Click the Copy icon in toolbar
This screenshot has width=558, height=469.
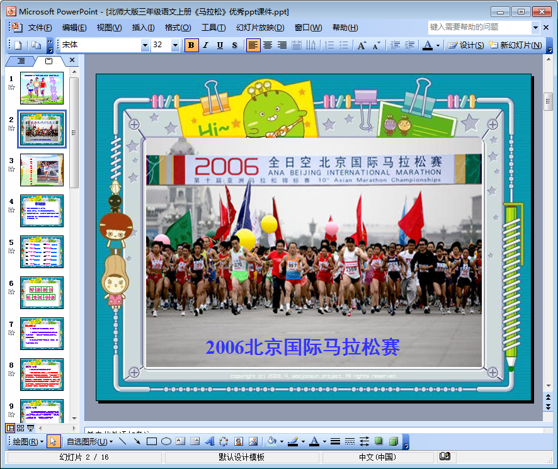[x=36, y=45]
